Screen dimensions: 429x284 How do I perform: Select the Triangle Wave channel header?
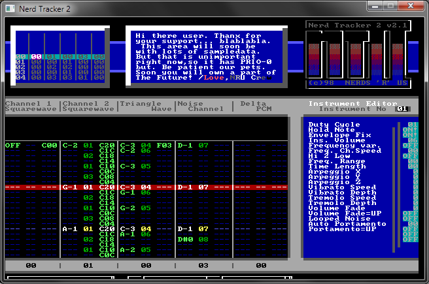tap(146, 106)
